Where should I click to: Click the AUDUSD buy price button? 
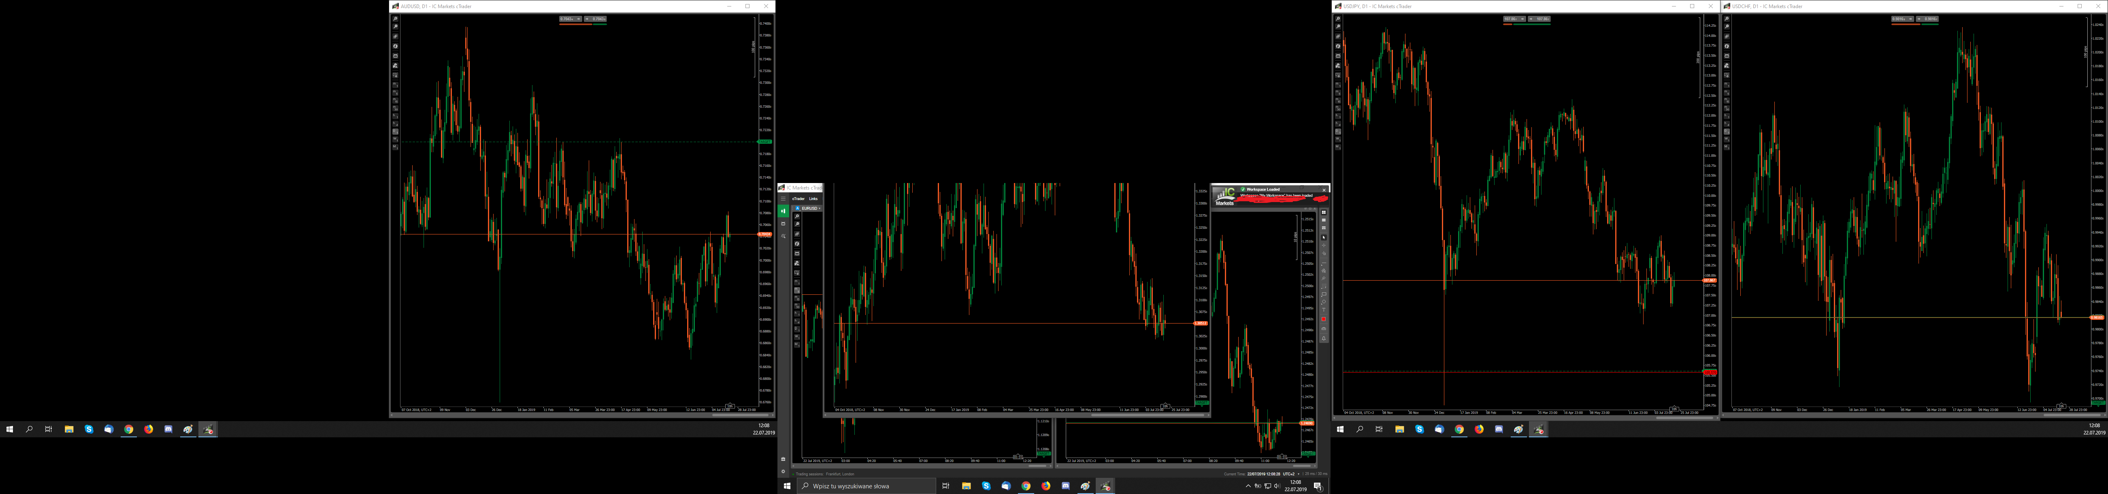(x=596, y=19)
